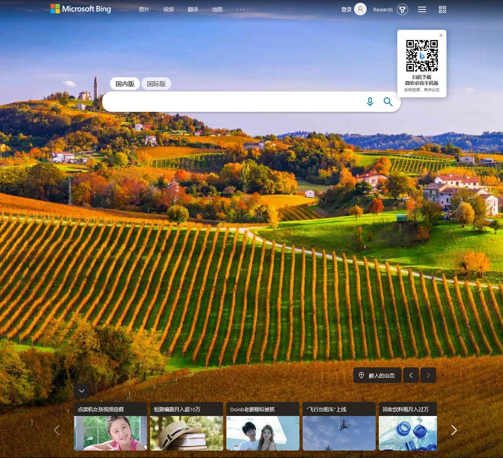Screen dimensions: 503x458
Task: Click the location pin icon
Action: 361,375
